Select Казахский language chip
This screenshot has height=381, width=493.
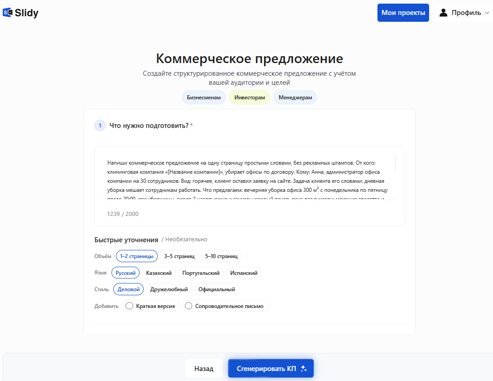click(159, 273)
